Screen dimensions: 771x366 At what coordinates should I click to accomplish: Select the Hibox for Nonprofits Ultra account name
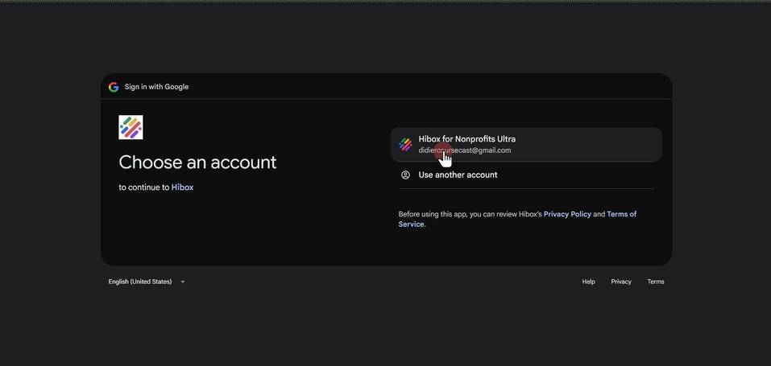pos(467,139)
